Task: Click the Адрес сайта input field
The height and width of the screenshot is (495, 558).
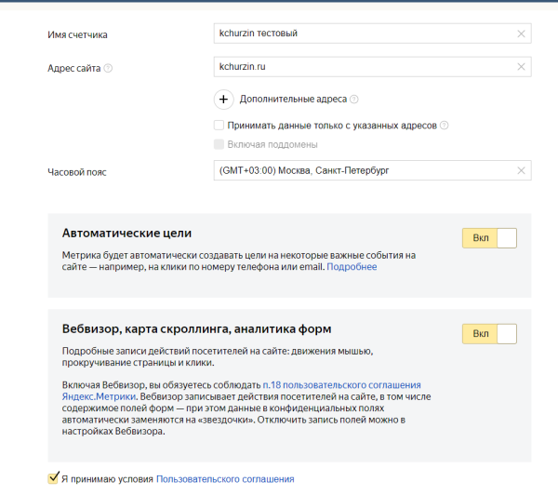Action: point(363,68)
